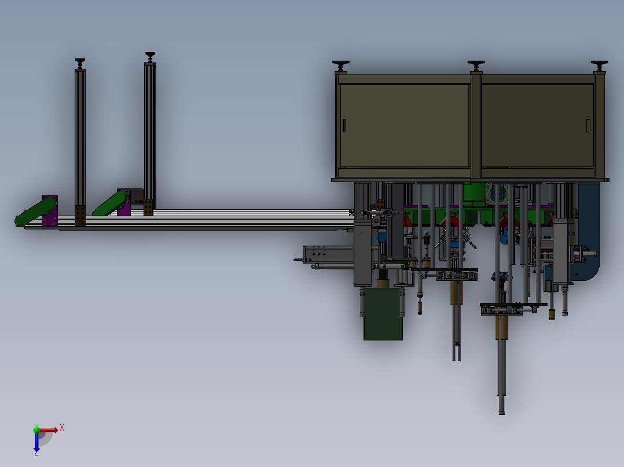This screenshot has height=467, width=624.
Task: Click the red X axis arrow of triad
Action: tap(49, 430)
